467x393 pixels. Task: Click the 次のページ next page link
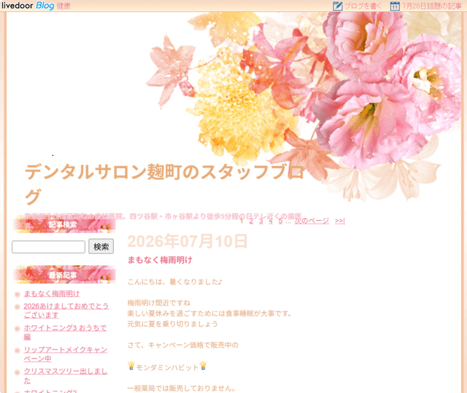[312, 221]
